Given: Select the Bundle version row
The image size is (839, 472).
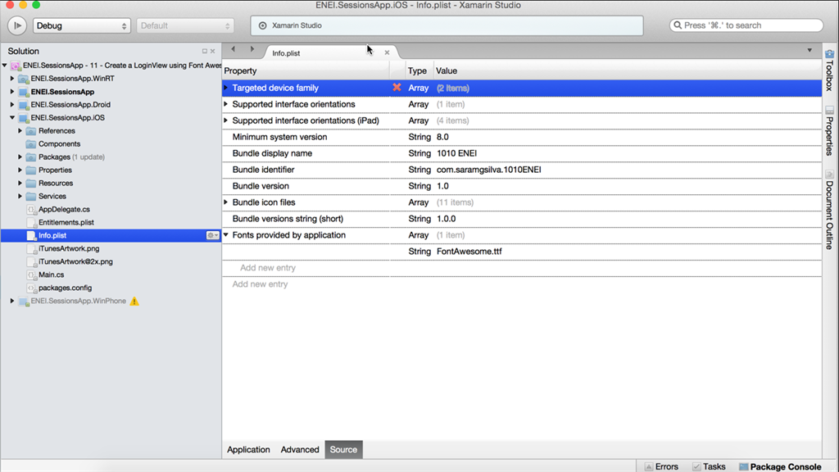Looking at the screenshot, I should coord(522,186).
